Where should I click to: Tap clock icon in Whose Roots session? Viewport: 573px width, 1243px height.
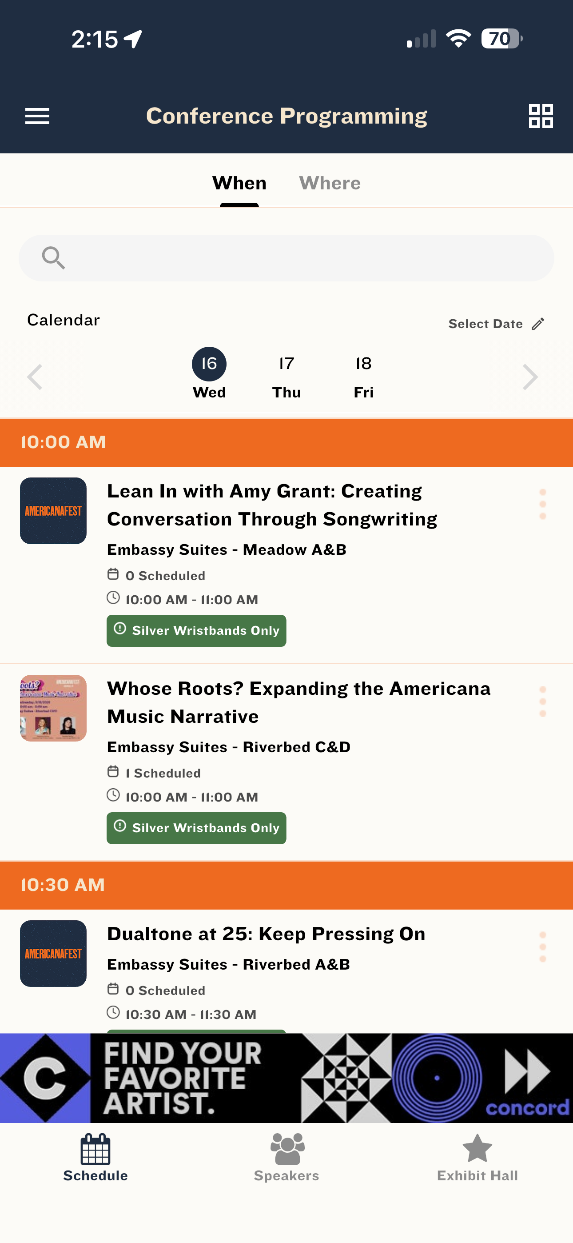click(x=113, y=795)
